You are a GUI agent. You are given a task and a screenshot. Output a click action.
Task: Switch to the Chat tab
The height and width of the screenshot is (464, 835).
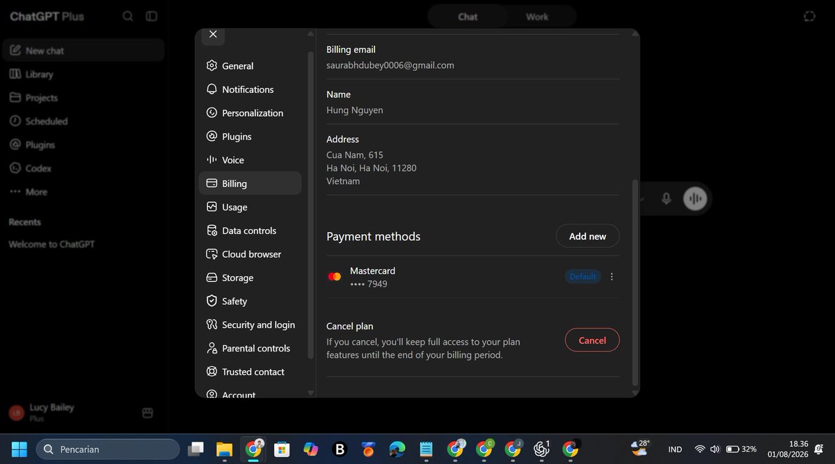(468, 17)
